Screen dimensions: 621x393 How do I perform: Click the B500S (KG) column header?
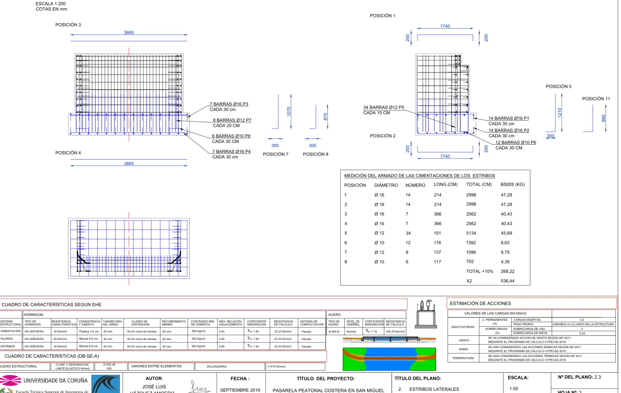513,184
